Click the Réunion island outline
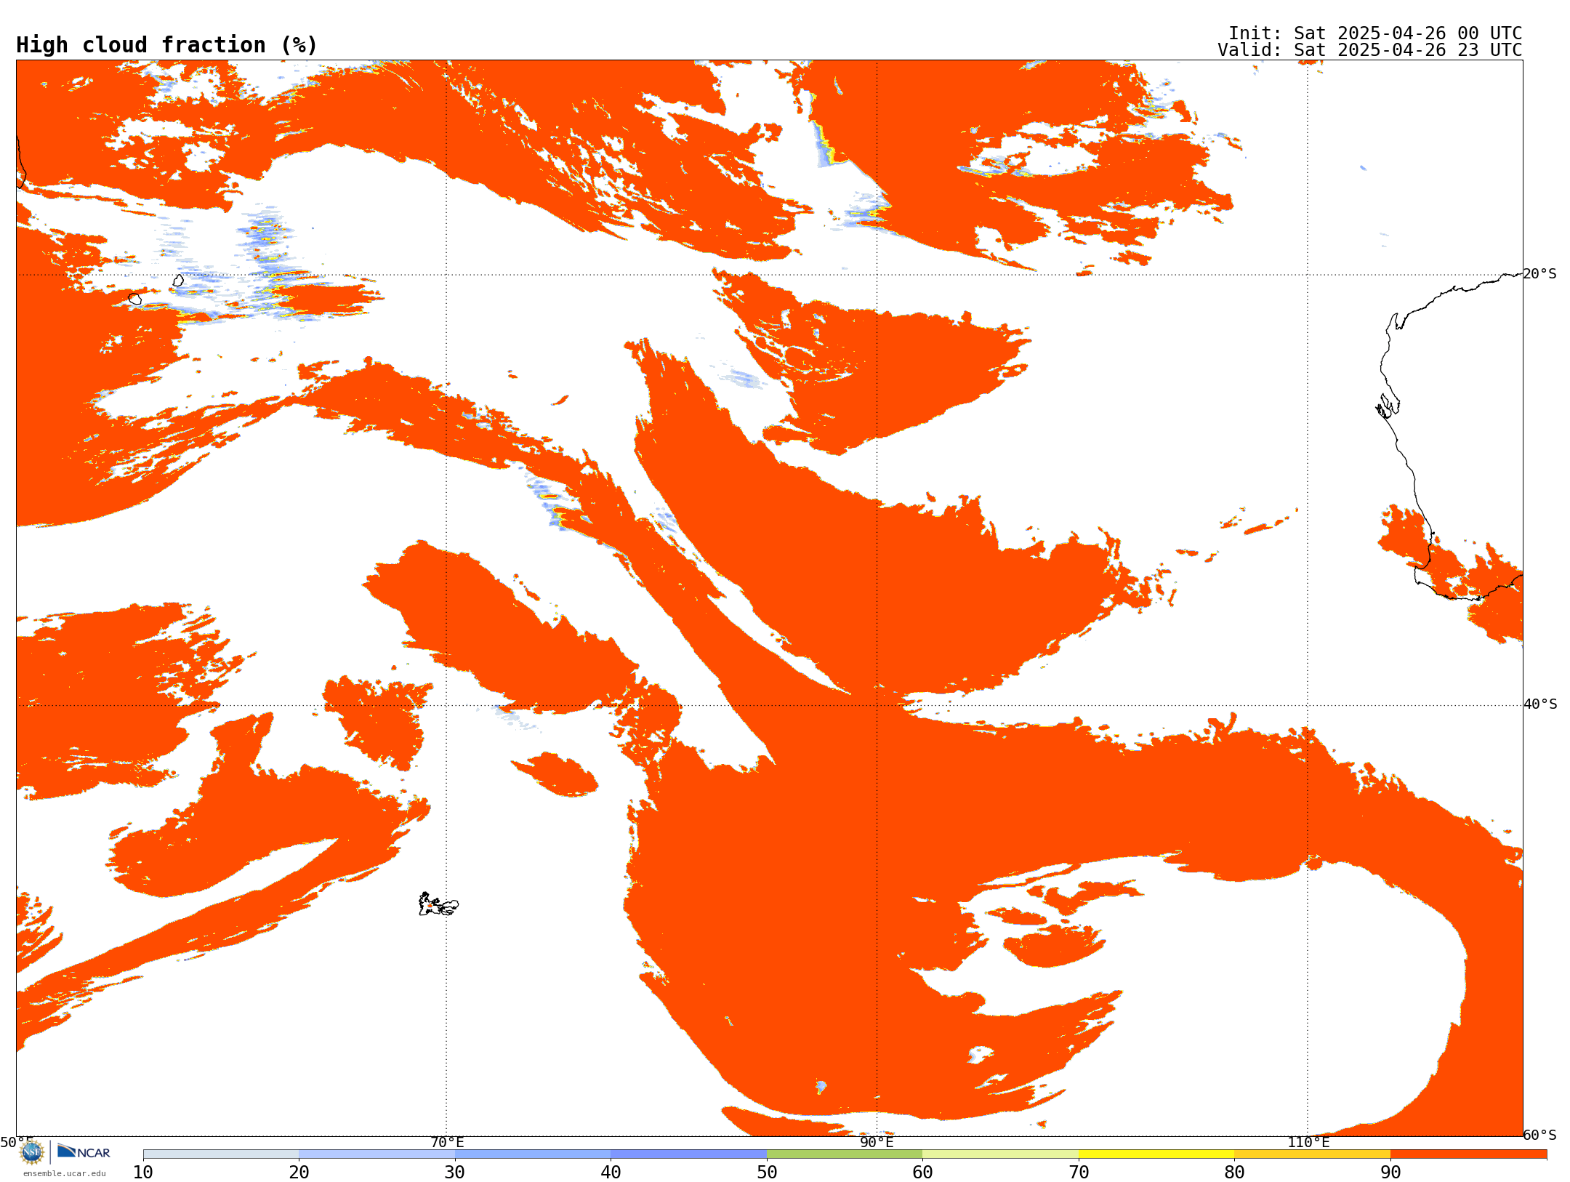Screen dimensions: 1570x1182 point(135,299)
